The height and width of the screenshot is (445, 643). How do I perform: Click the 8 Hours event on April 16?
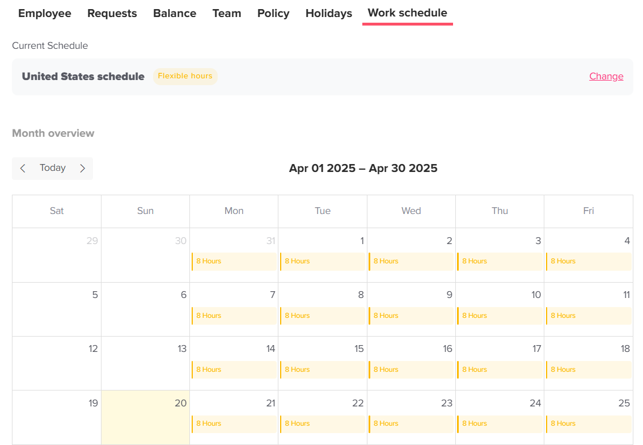point(411,370)
